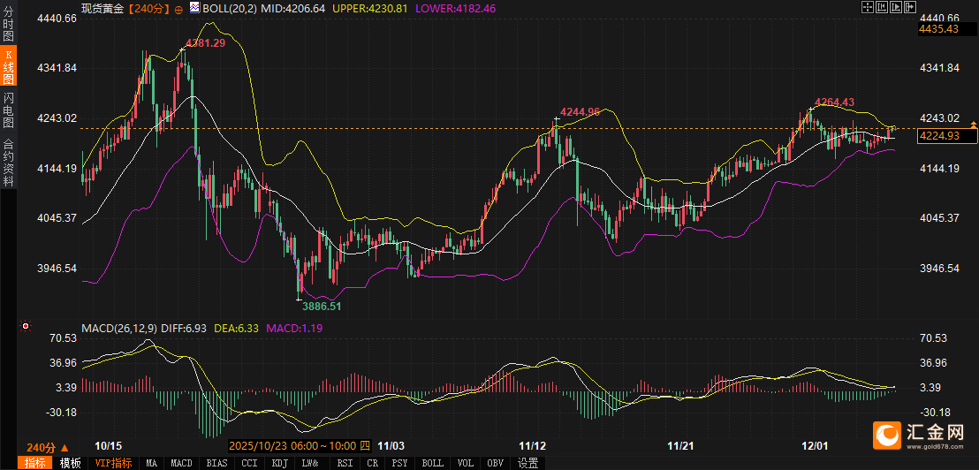Click the small red gear icon above MACD
This screenshot has width=979, height=470.
[26, 326]
